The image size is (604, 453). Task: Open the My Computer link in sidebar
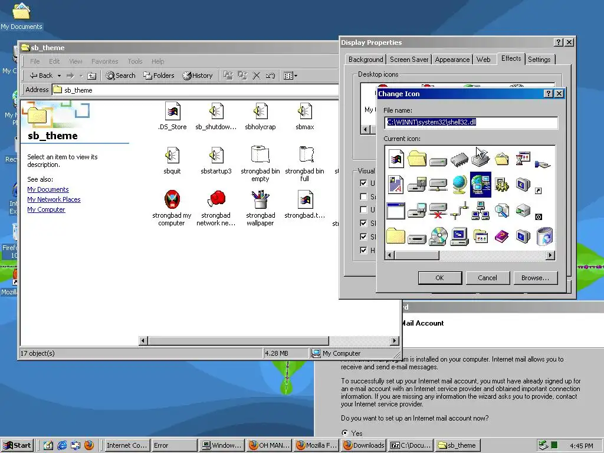click(46, 209)
